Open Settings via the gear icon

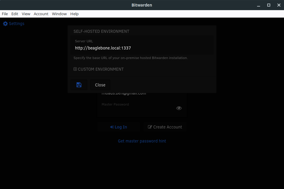click(x=5, y=24)
